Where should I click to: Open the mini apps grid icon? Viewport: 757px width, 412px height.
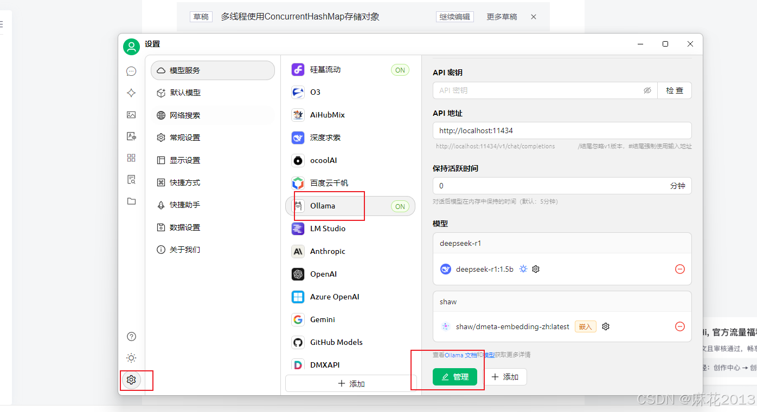(131, 158)
